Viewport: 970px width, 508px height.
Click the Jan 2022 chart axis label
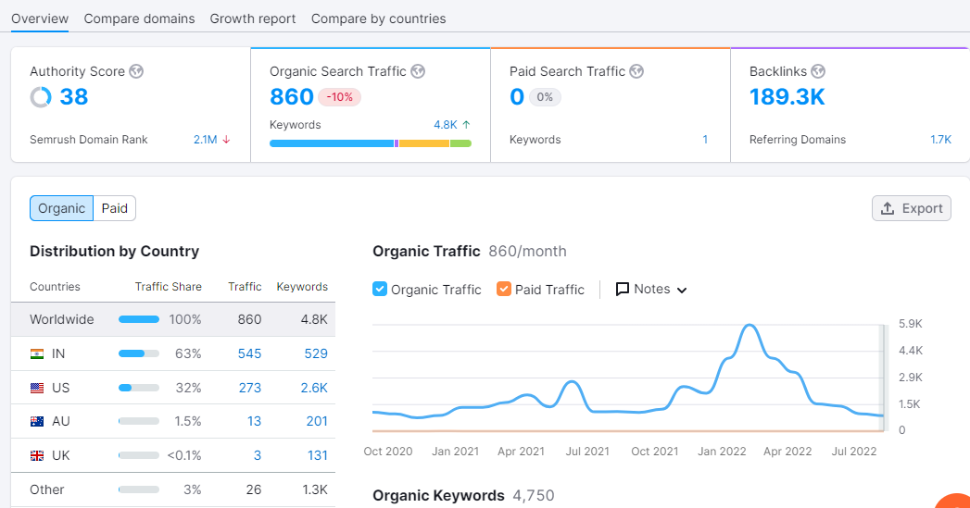tap(722, 452)
